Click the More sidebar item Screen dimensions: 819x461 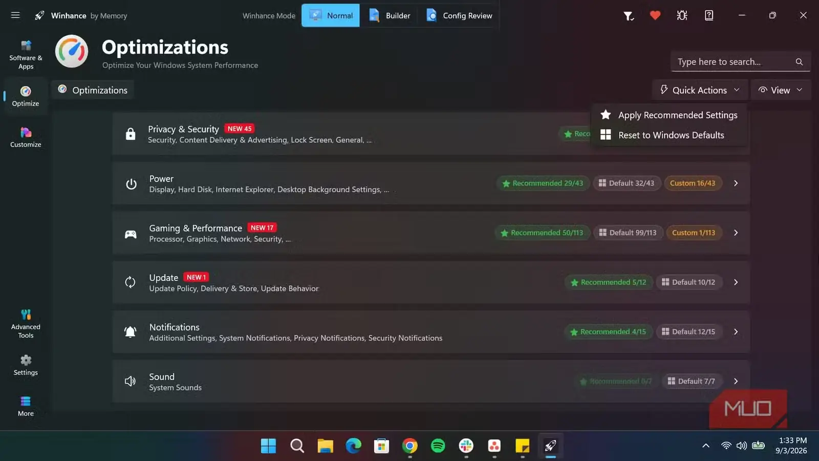click(26, 406)
